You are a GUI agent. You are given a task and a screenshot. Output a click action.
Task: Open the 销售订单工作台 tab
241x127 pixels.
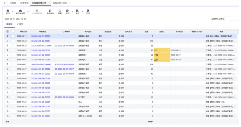[x=60, y=3]
